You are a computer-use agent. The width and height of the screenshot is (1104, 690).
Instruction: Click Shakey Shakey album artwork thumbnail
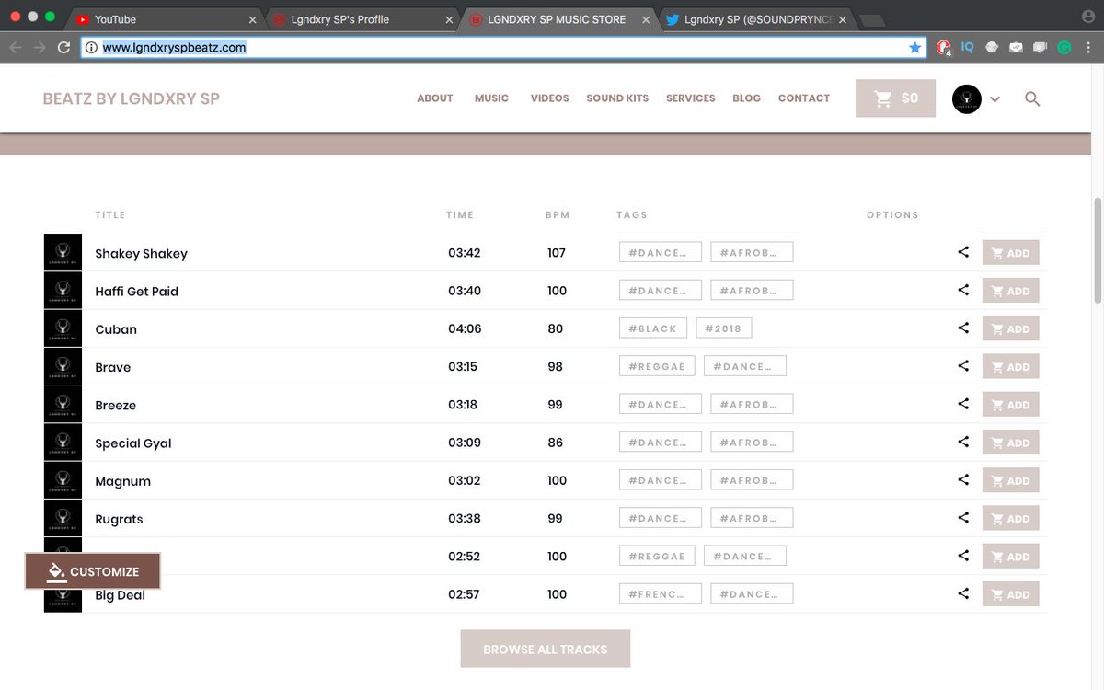63,252
